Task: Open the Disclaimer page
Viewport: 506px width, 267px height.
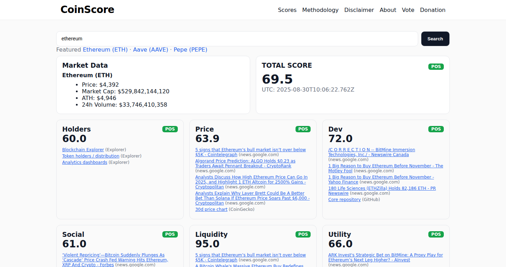Action: tap(359, 10)
